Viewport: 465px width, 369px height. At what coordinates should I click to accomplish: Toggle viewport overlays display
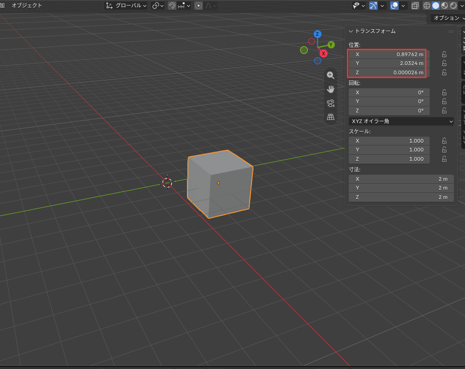394,6
